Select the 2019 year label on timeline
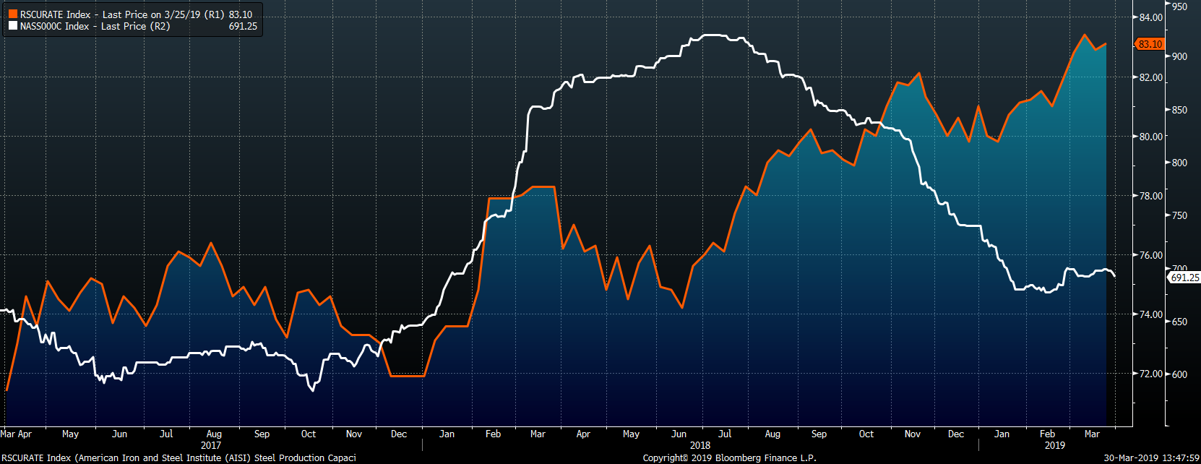The image size is (1201, 464). 1054,445
